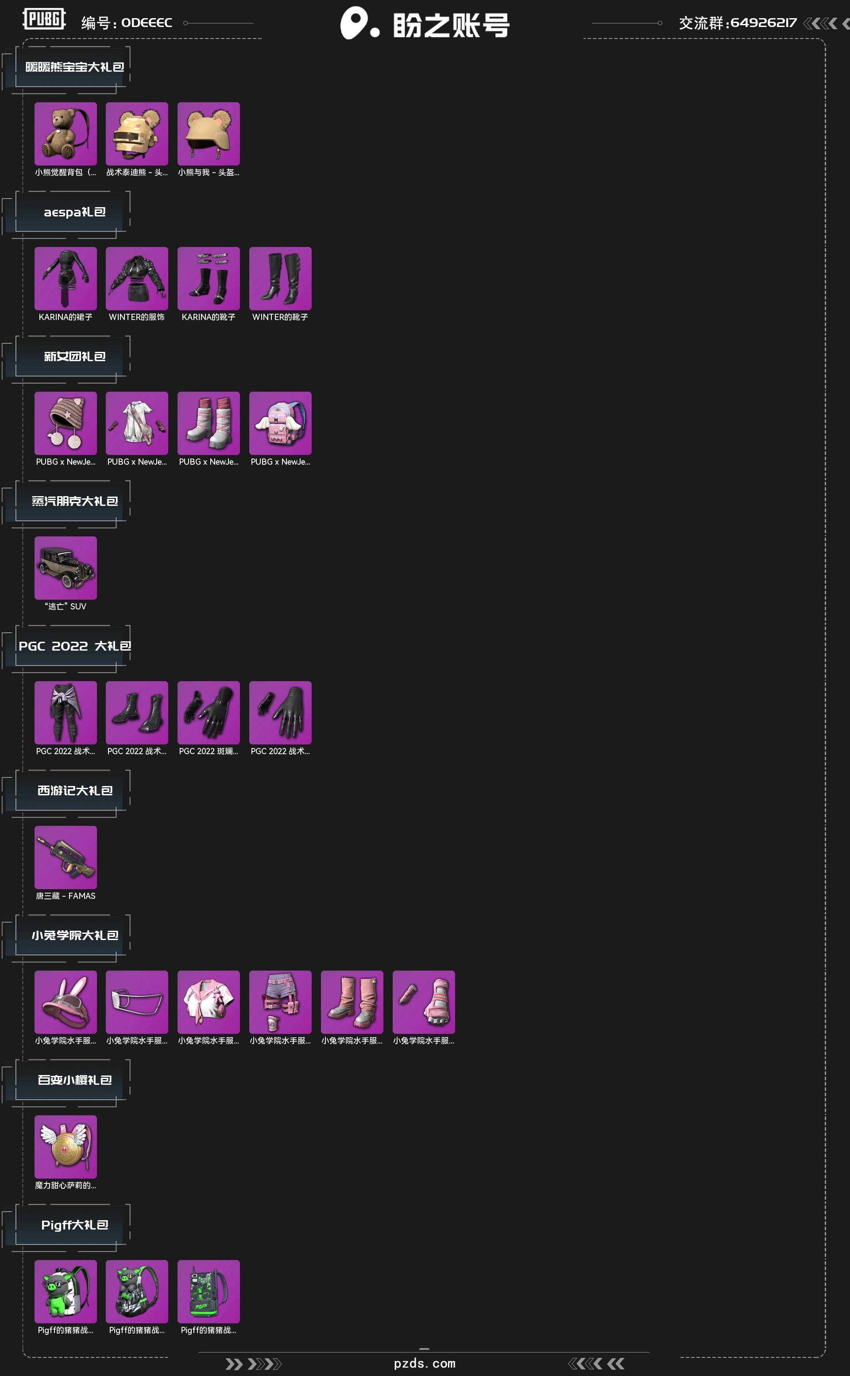
Task: Open the winged magic shield item
Action: (x=65, y=1146)
